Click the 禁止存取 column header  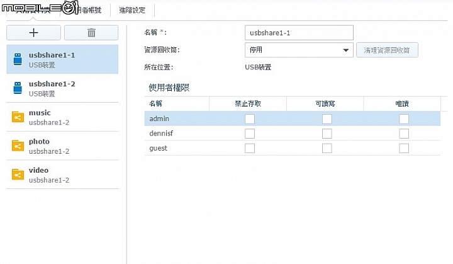click(x=248, y=103)
